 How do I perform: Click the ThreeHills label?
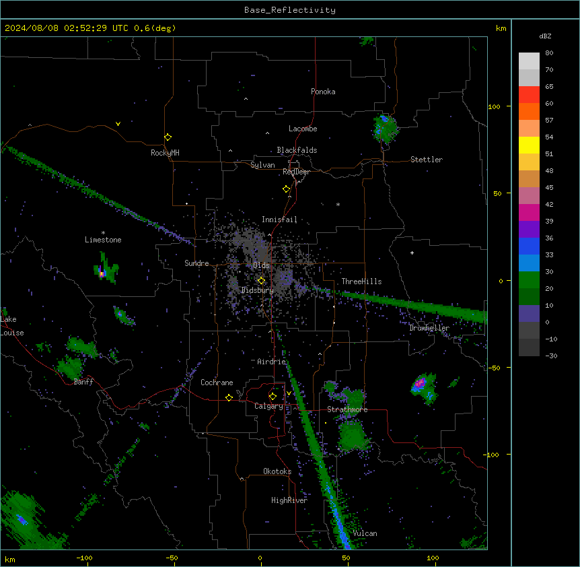click(x=361, y=281)
